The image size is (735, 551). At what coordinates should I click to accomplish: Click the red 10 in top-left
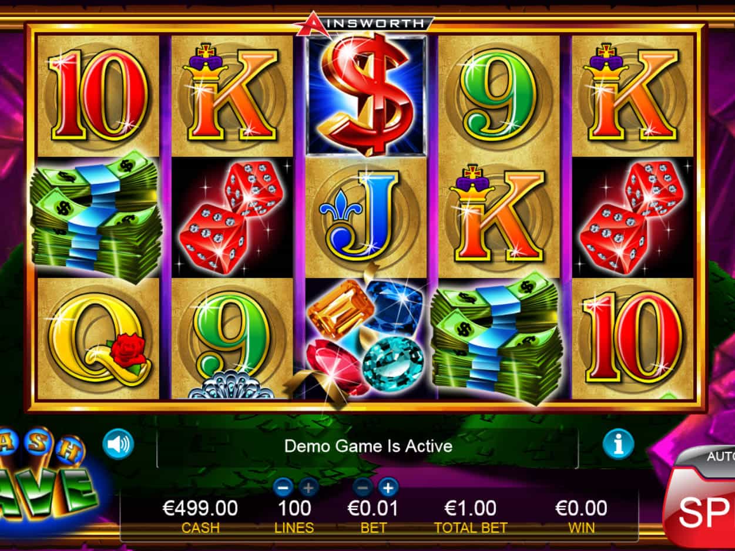pyautogui.click(x=98, y=95)
